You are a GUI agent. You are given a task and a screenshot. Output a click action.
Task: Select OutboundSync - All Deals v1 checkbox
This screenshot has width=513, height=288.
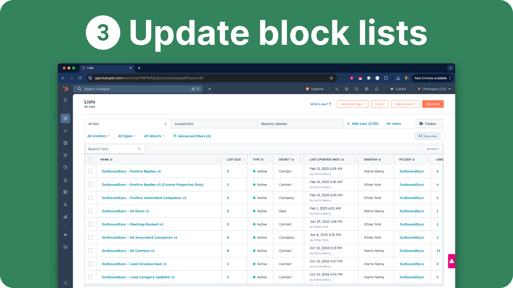(91, 211)
